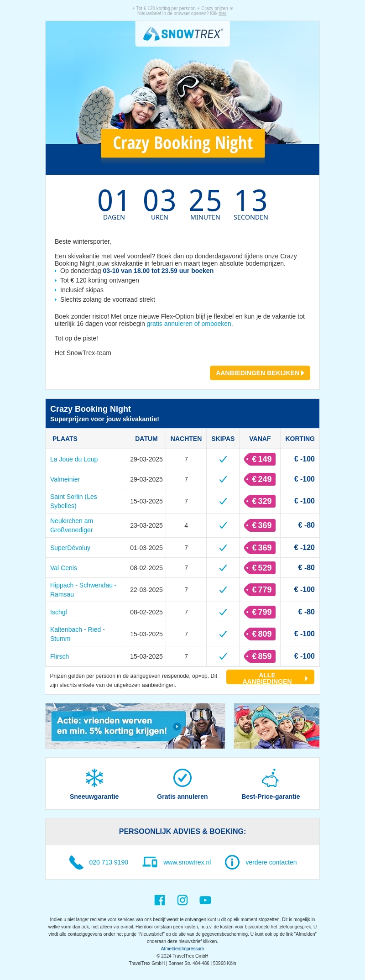
Task: Select the Ischgl destination link
Action: [x=58, y=612]
